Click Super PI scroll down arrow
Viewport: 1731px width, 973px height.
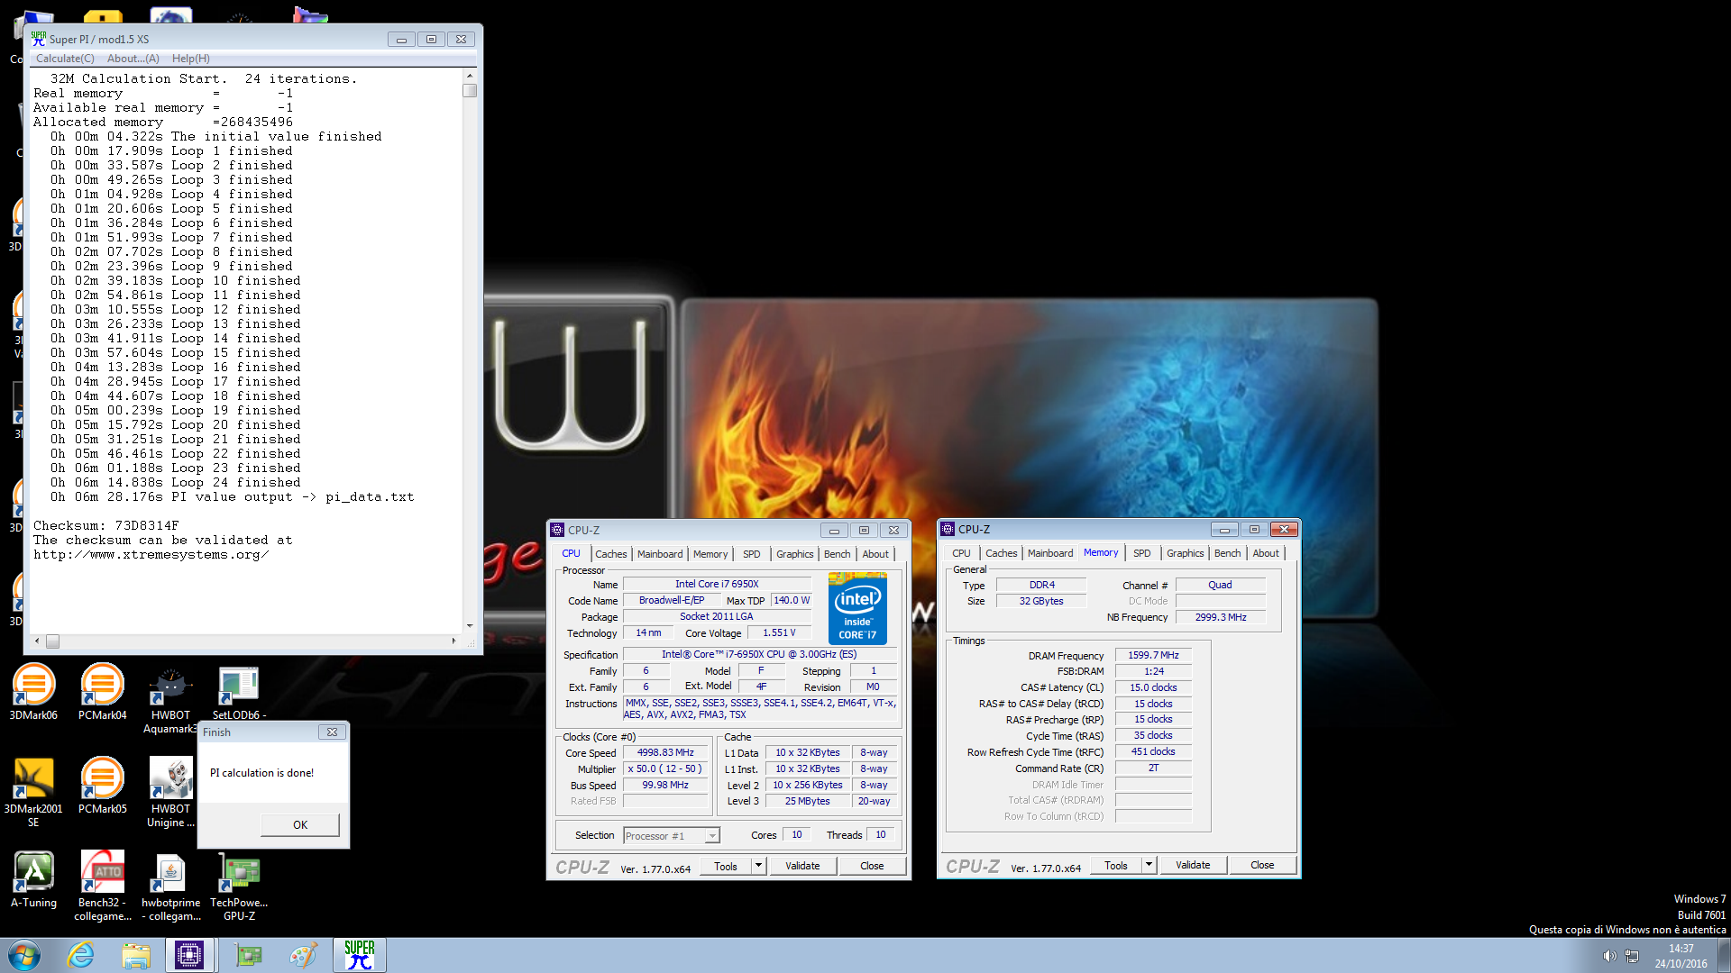[470, 626]
